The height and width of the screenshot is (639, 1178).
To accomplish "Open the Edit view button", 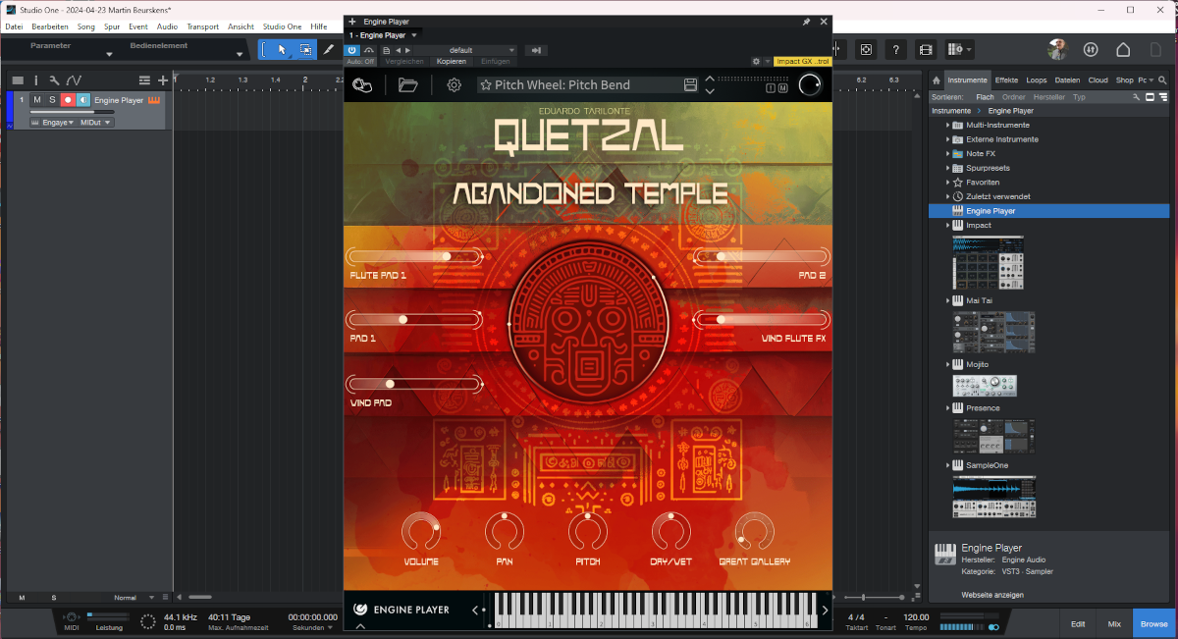I will tap(1078, 623).
